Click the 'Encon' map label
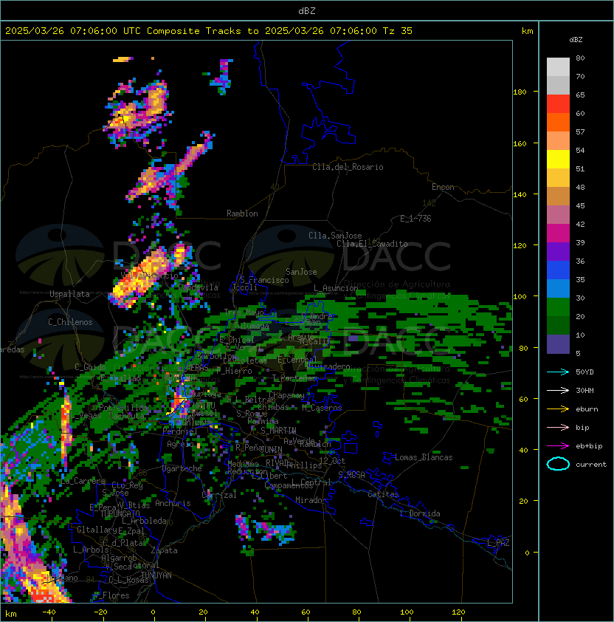 443,187
